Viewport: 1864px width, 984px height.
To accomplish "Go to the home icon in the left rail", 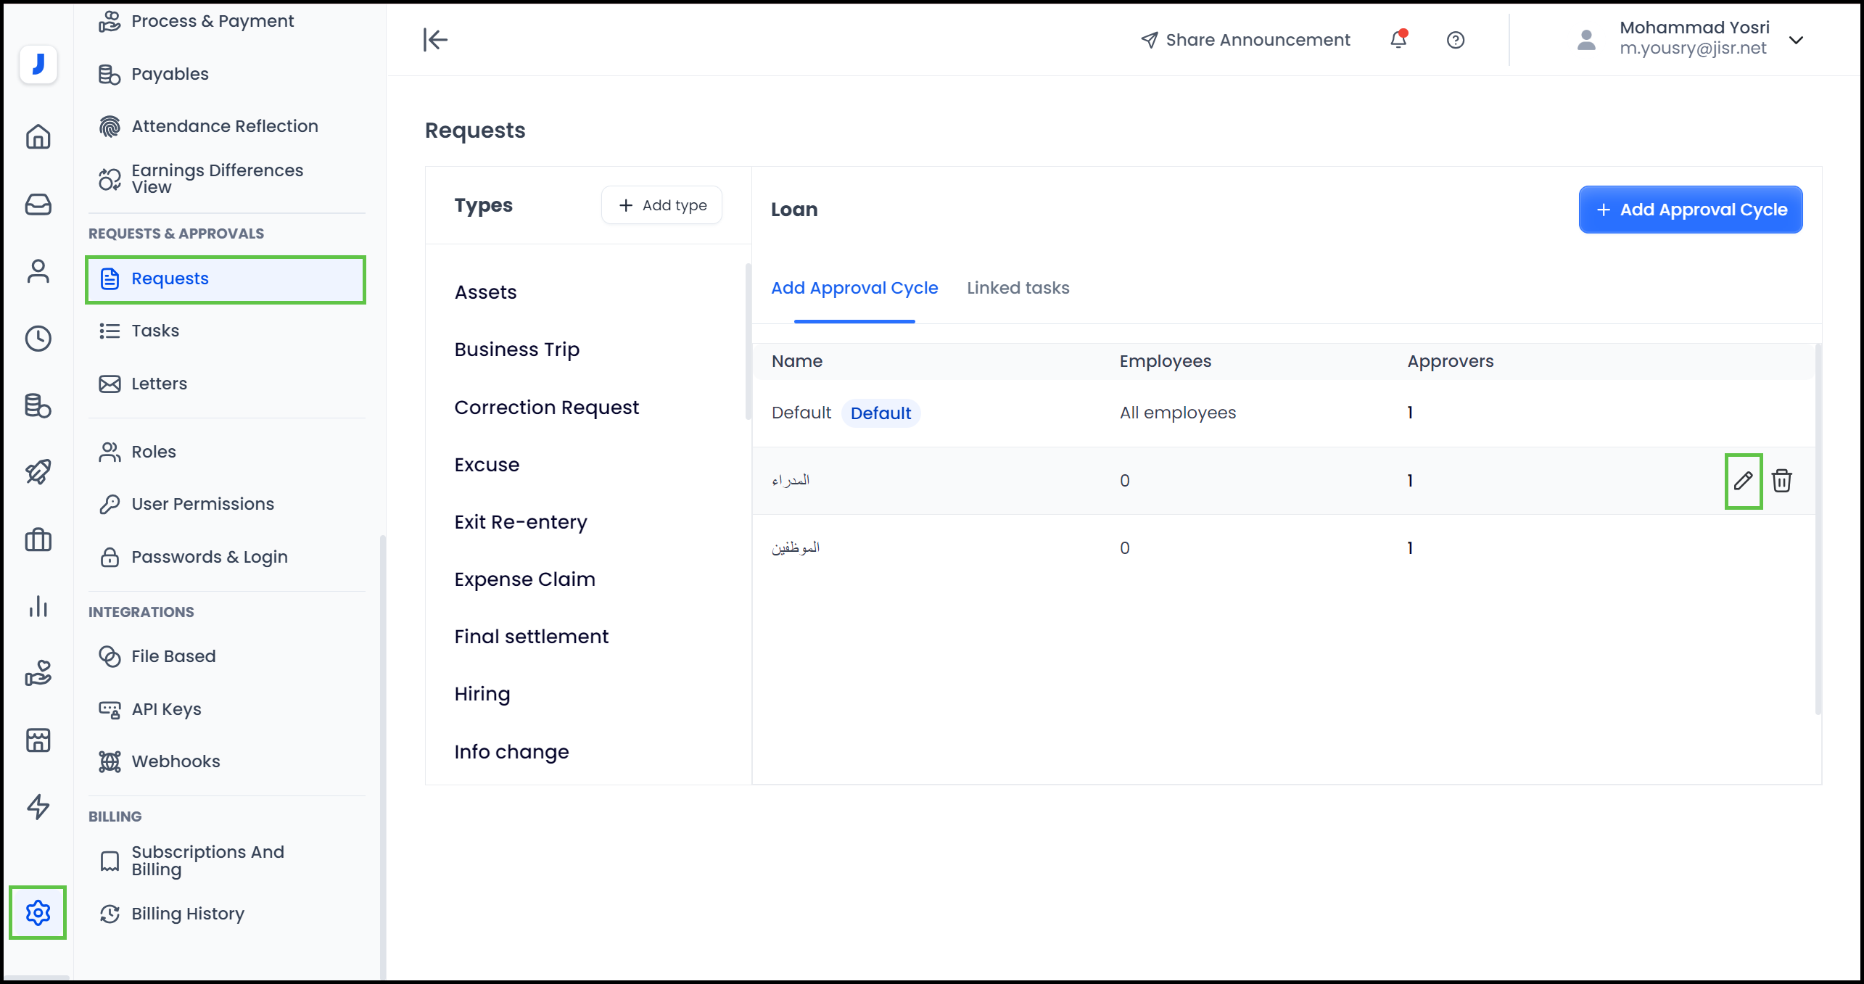I will pos(38,136).
